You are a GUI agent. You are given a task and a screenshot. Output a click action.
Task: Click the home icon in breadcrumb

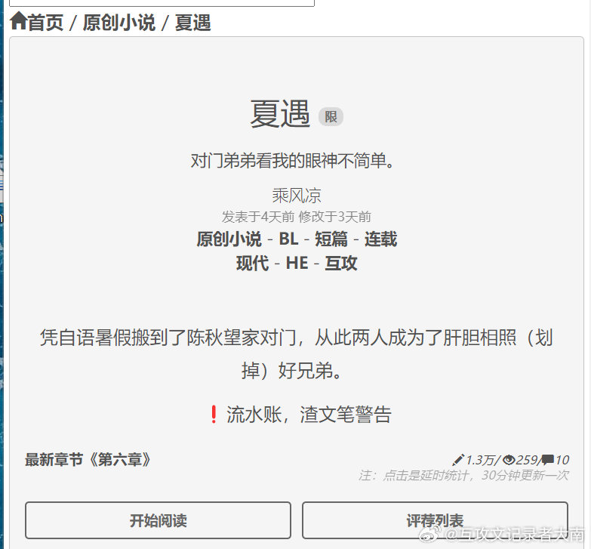[18, 21]
